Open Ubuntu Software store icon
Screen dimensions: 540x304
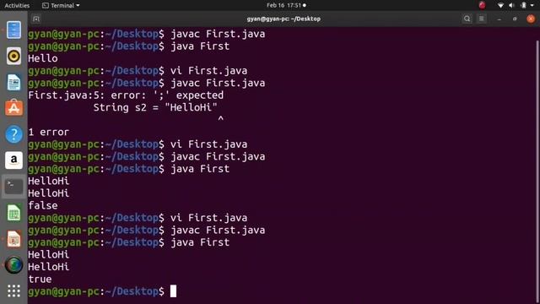coord(13,108)
